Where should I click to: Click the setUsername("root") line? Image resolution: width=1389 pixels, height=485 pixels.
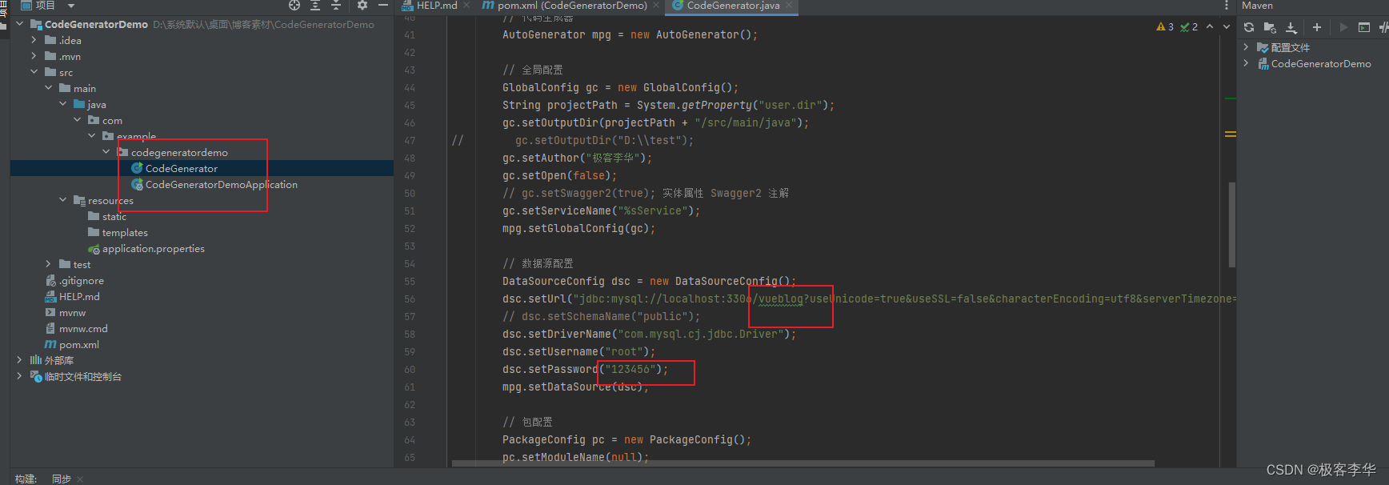578,351
